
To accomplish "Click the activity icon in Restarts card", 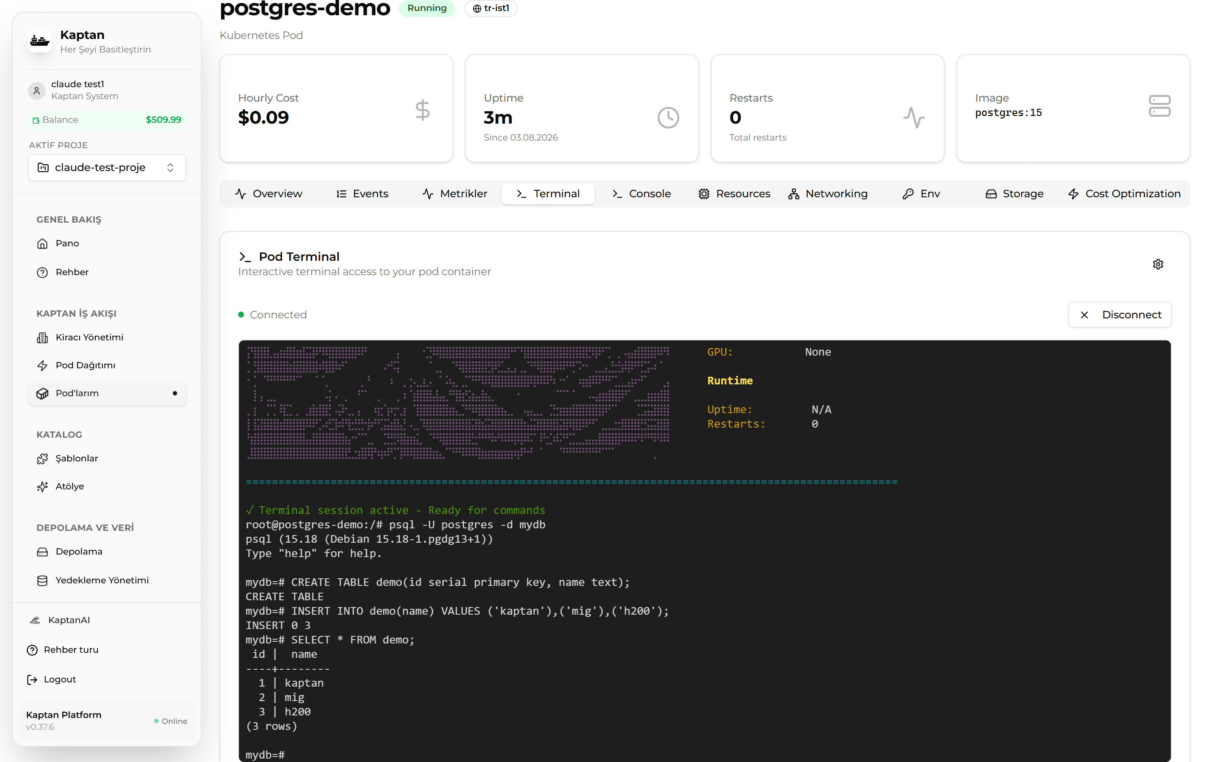I will [x=913, y=117].
